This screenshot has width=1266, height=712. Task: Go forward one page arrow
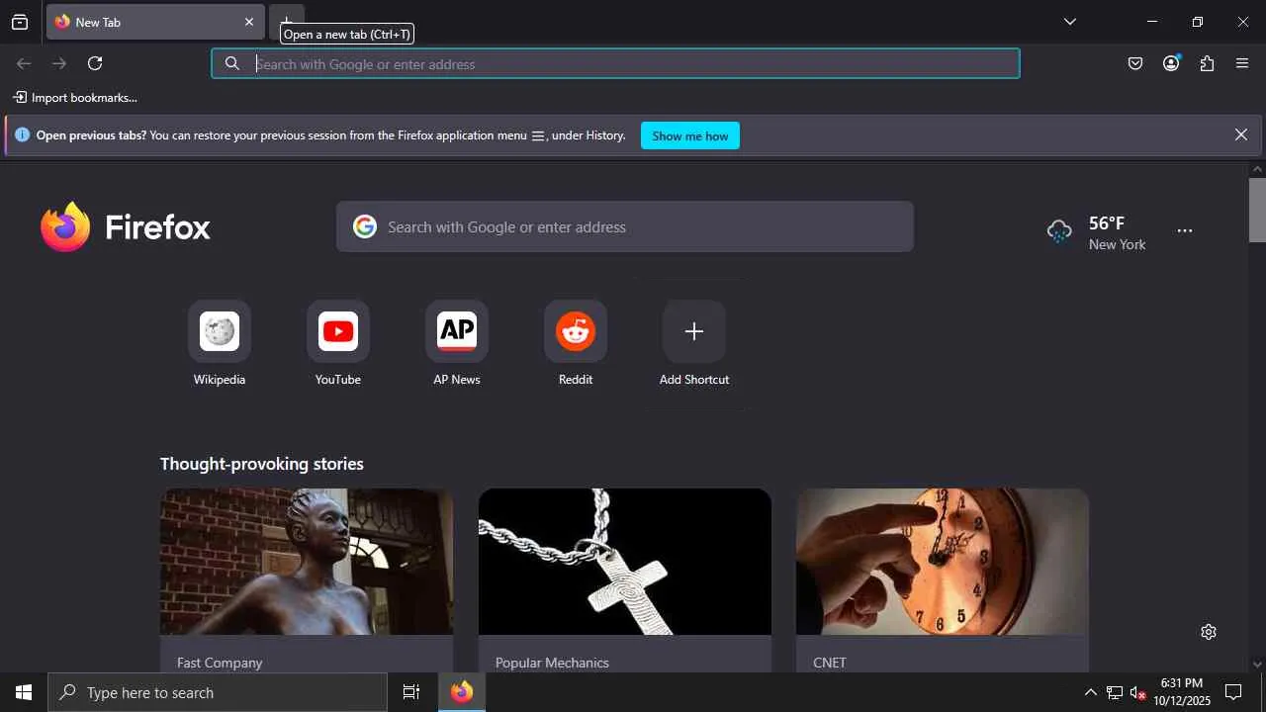point(59,63)
